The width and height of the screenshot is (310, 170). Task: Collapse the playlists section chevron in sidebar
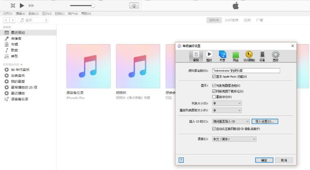point(21,65)
